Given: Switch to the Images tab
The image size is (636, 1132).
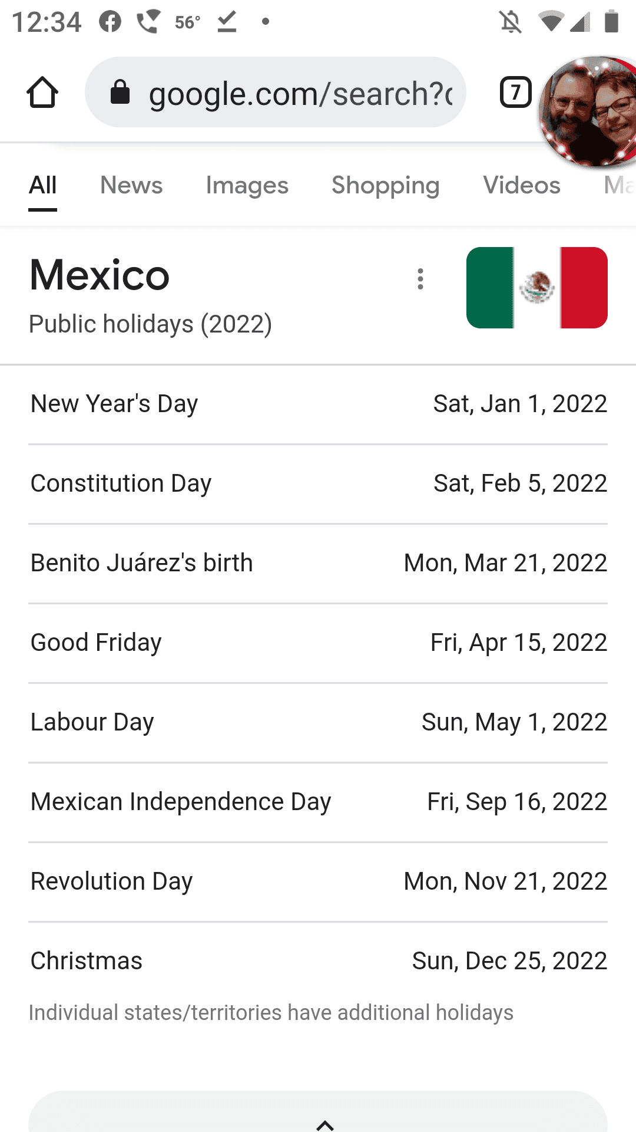Looking at the screenshot, I should click(x=247, y=185).
